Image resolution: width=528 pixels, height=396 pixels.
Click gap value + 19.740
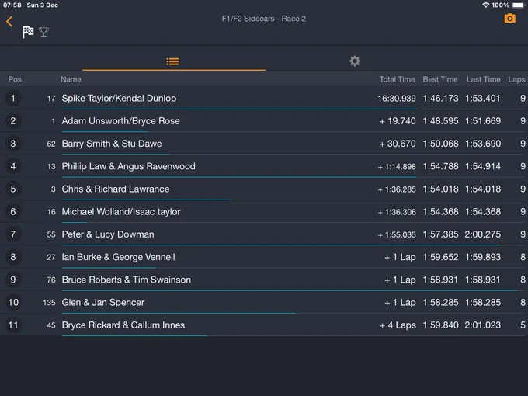(398, 121)
